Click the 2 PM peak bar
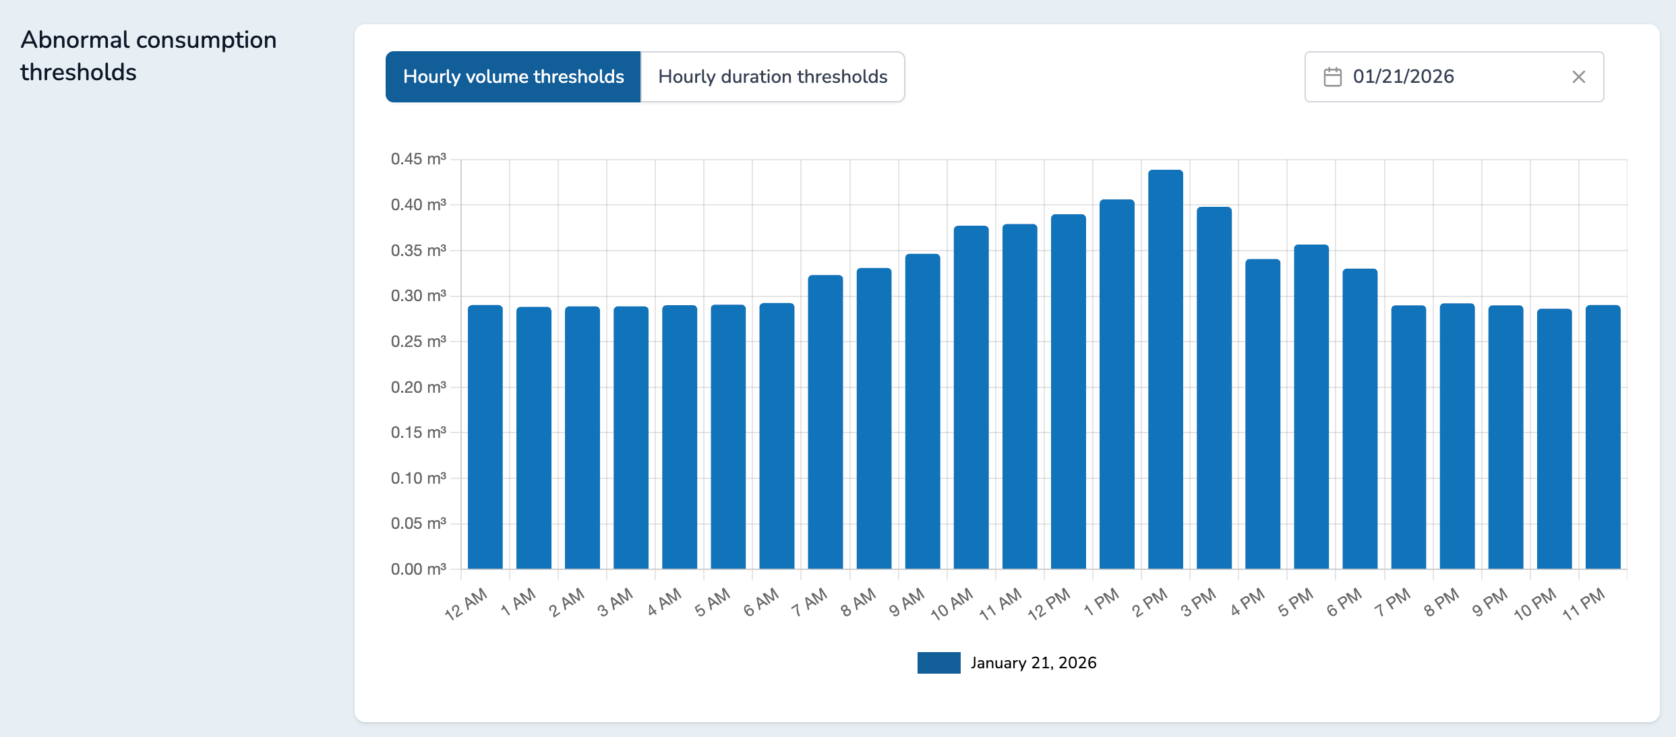This screenshot has width=1676, height=737. coord(1166,371)
